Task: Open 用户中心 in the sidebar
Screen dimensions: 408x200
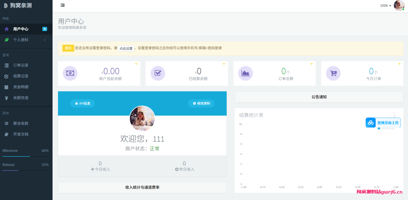Action: (x=26, y=29)
